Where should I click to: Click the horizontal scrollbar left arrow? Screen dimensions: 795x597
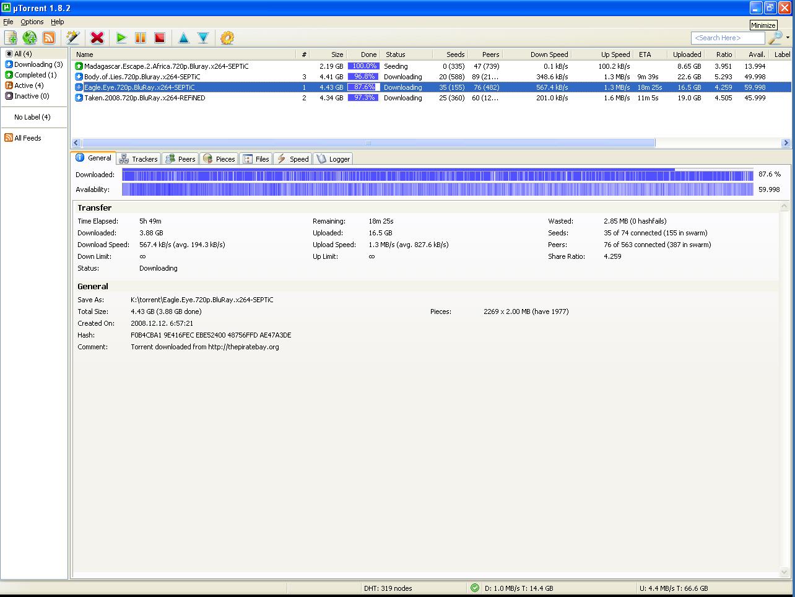tap(76, 142)
